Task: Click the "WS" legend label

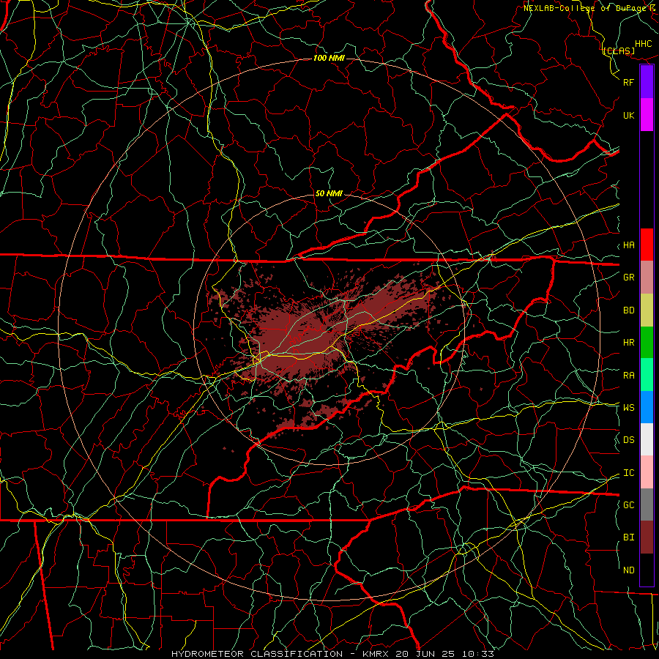Action: pos(628,408)
